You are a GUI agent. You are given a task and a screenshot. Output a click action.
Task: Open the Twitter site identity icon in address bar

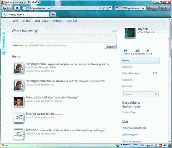(26, 8)
